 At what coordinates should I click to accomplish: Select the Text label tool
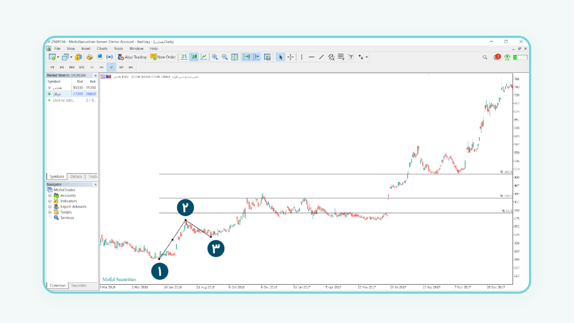click(x=351, y=57)
